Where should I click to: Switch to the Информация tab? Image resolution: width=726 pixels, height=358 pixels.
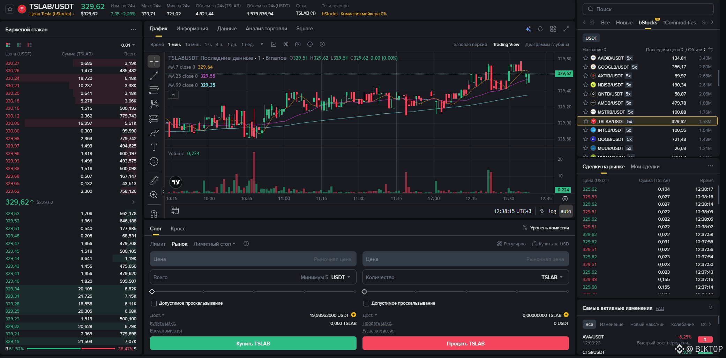point(192,29)
